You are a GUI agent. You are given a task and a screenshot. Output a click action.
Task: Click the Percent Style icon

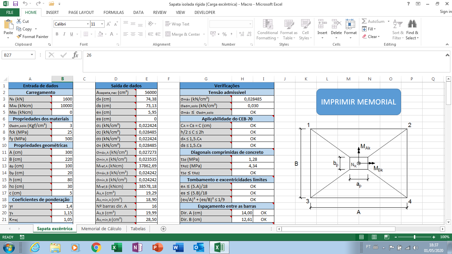[224, 34]
